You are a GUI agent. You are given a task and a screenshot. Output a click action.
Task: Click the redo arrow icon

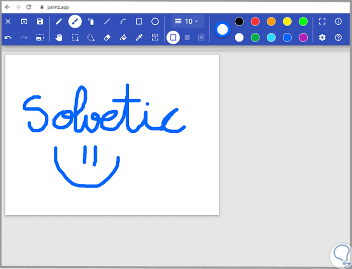(24, 38)
